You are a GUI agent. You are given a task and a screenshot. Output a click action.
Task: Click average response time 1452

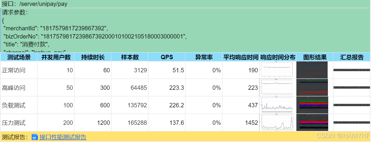[x=251, y=123]
